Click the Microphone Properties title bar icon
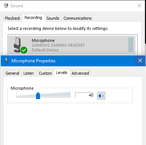146x145 pixels. pos(7,60)
